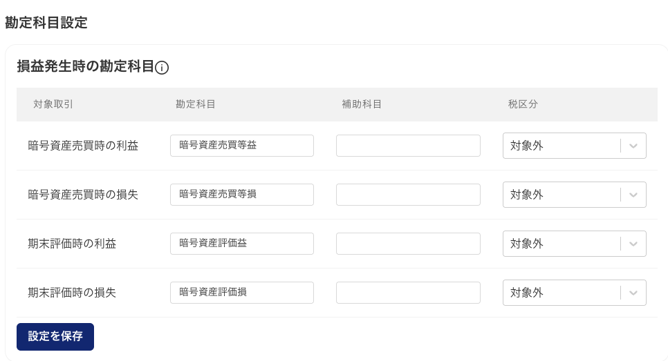Click the 勘定科目設定 page heading
668x361 pixels.
click(x=46, y=22)
